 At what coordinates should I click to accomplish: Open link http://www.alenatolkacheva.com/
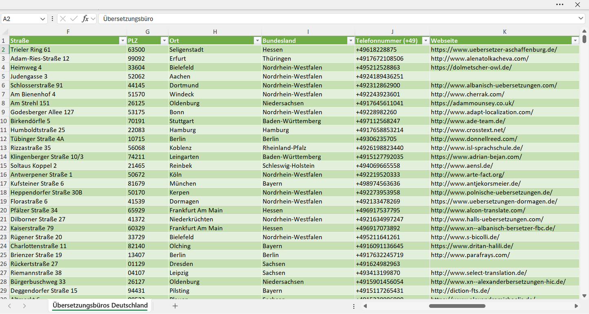tap(480, 59)
